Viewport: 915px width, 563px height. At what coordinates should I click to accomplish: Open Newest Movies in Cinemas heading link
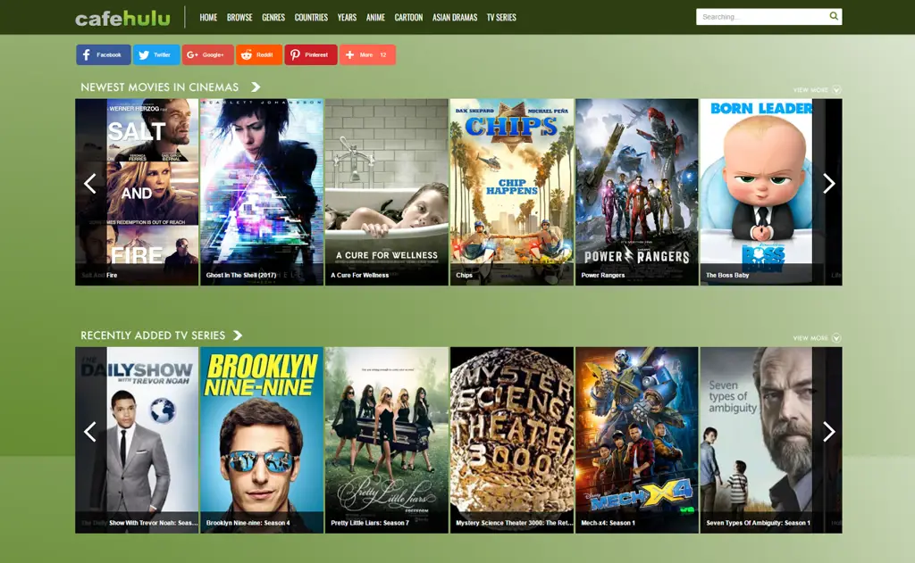coord(159,87)
